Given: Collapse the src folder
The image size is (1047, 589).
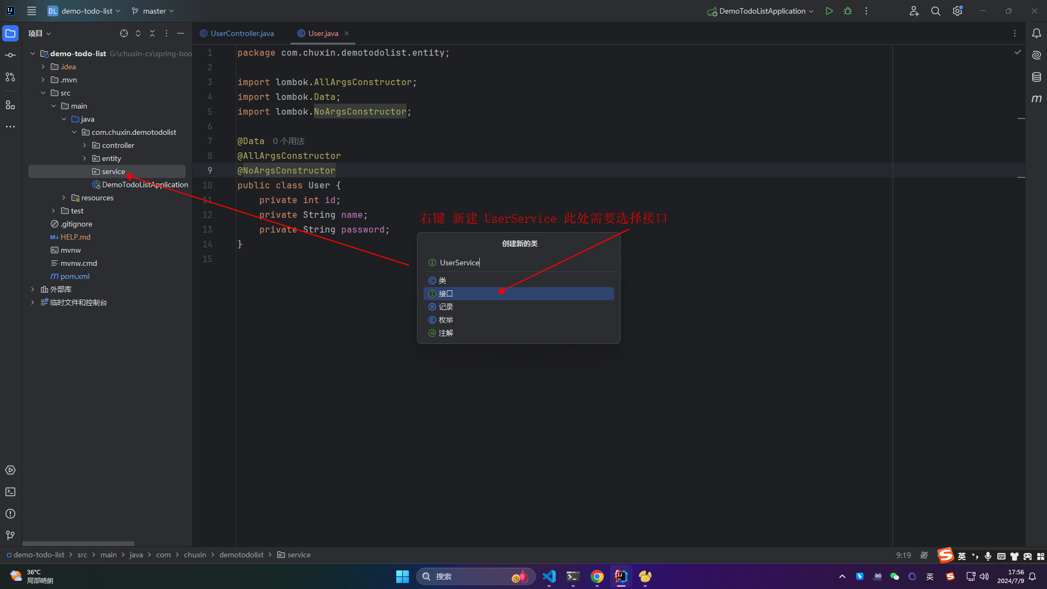Looking at the screenshot, I should pos(43,93).
